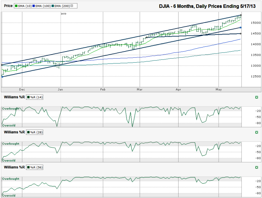Close the Williams %R (28) indicator panel
262x198 pixels.
pos(257,132)
